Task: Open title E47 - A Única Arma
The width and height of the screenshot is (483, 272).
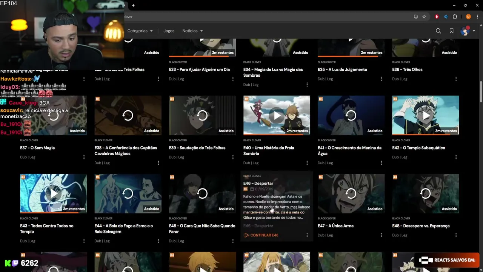Action: coord(335,226)
